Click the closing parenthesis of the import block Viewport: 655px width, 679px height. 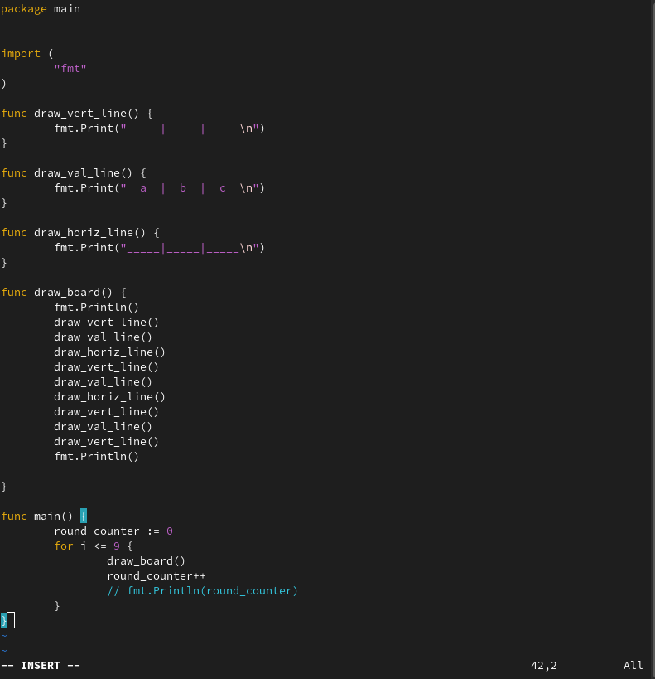pos(3,84)
